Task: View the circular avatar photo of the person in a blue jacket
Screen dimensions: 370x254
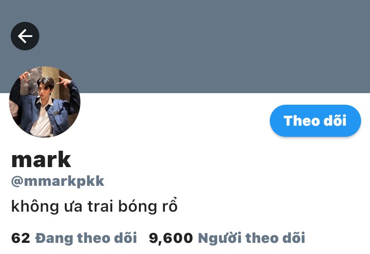Action: (45, 102)
